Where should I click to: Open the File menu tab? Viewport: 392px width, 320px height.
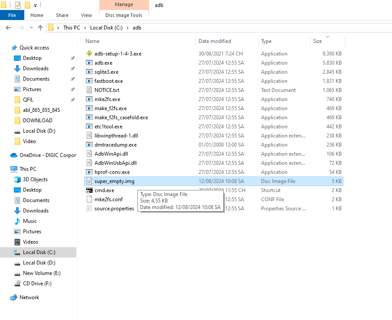pyautogui.click(x=12, y=15)
